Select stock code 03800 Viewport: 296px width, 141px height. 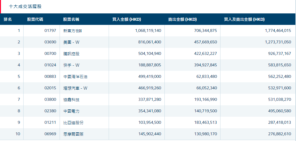(50, 100)
